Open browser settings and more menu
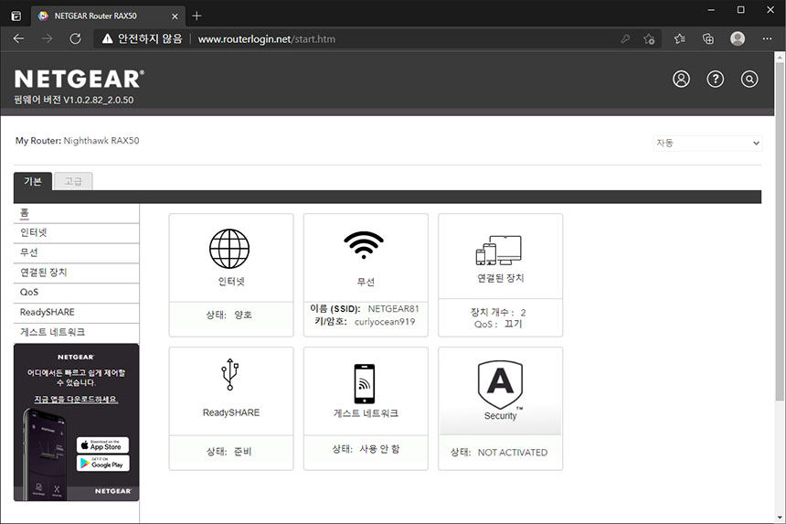Viewport: 786px width, 524px height. (x=767, y=38)
